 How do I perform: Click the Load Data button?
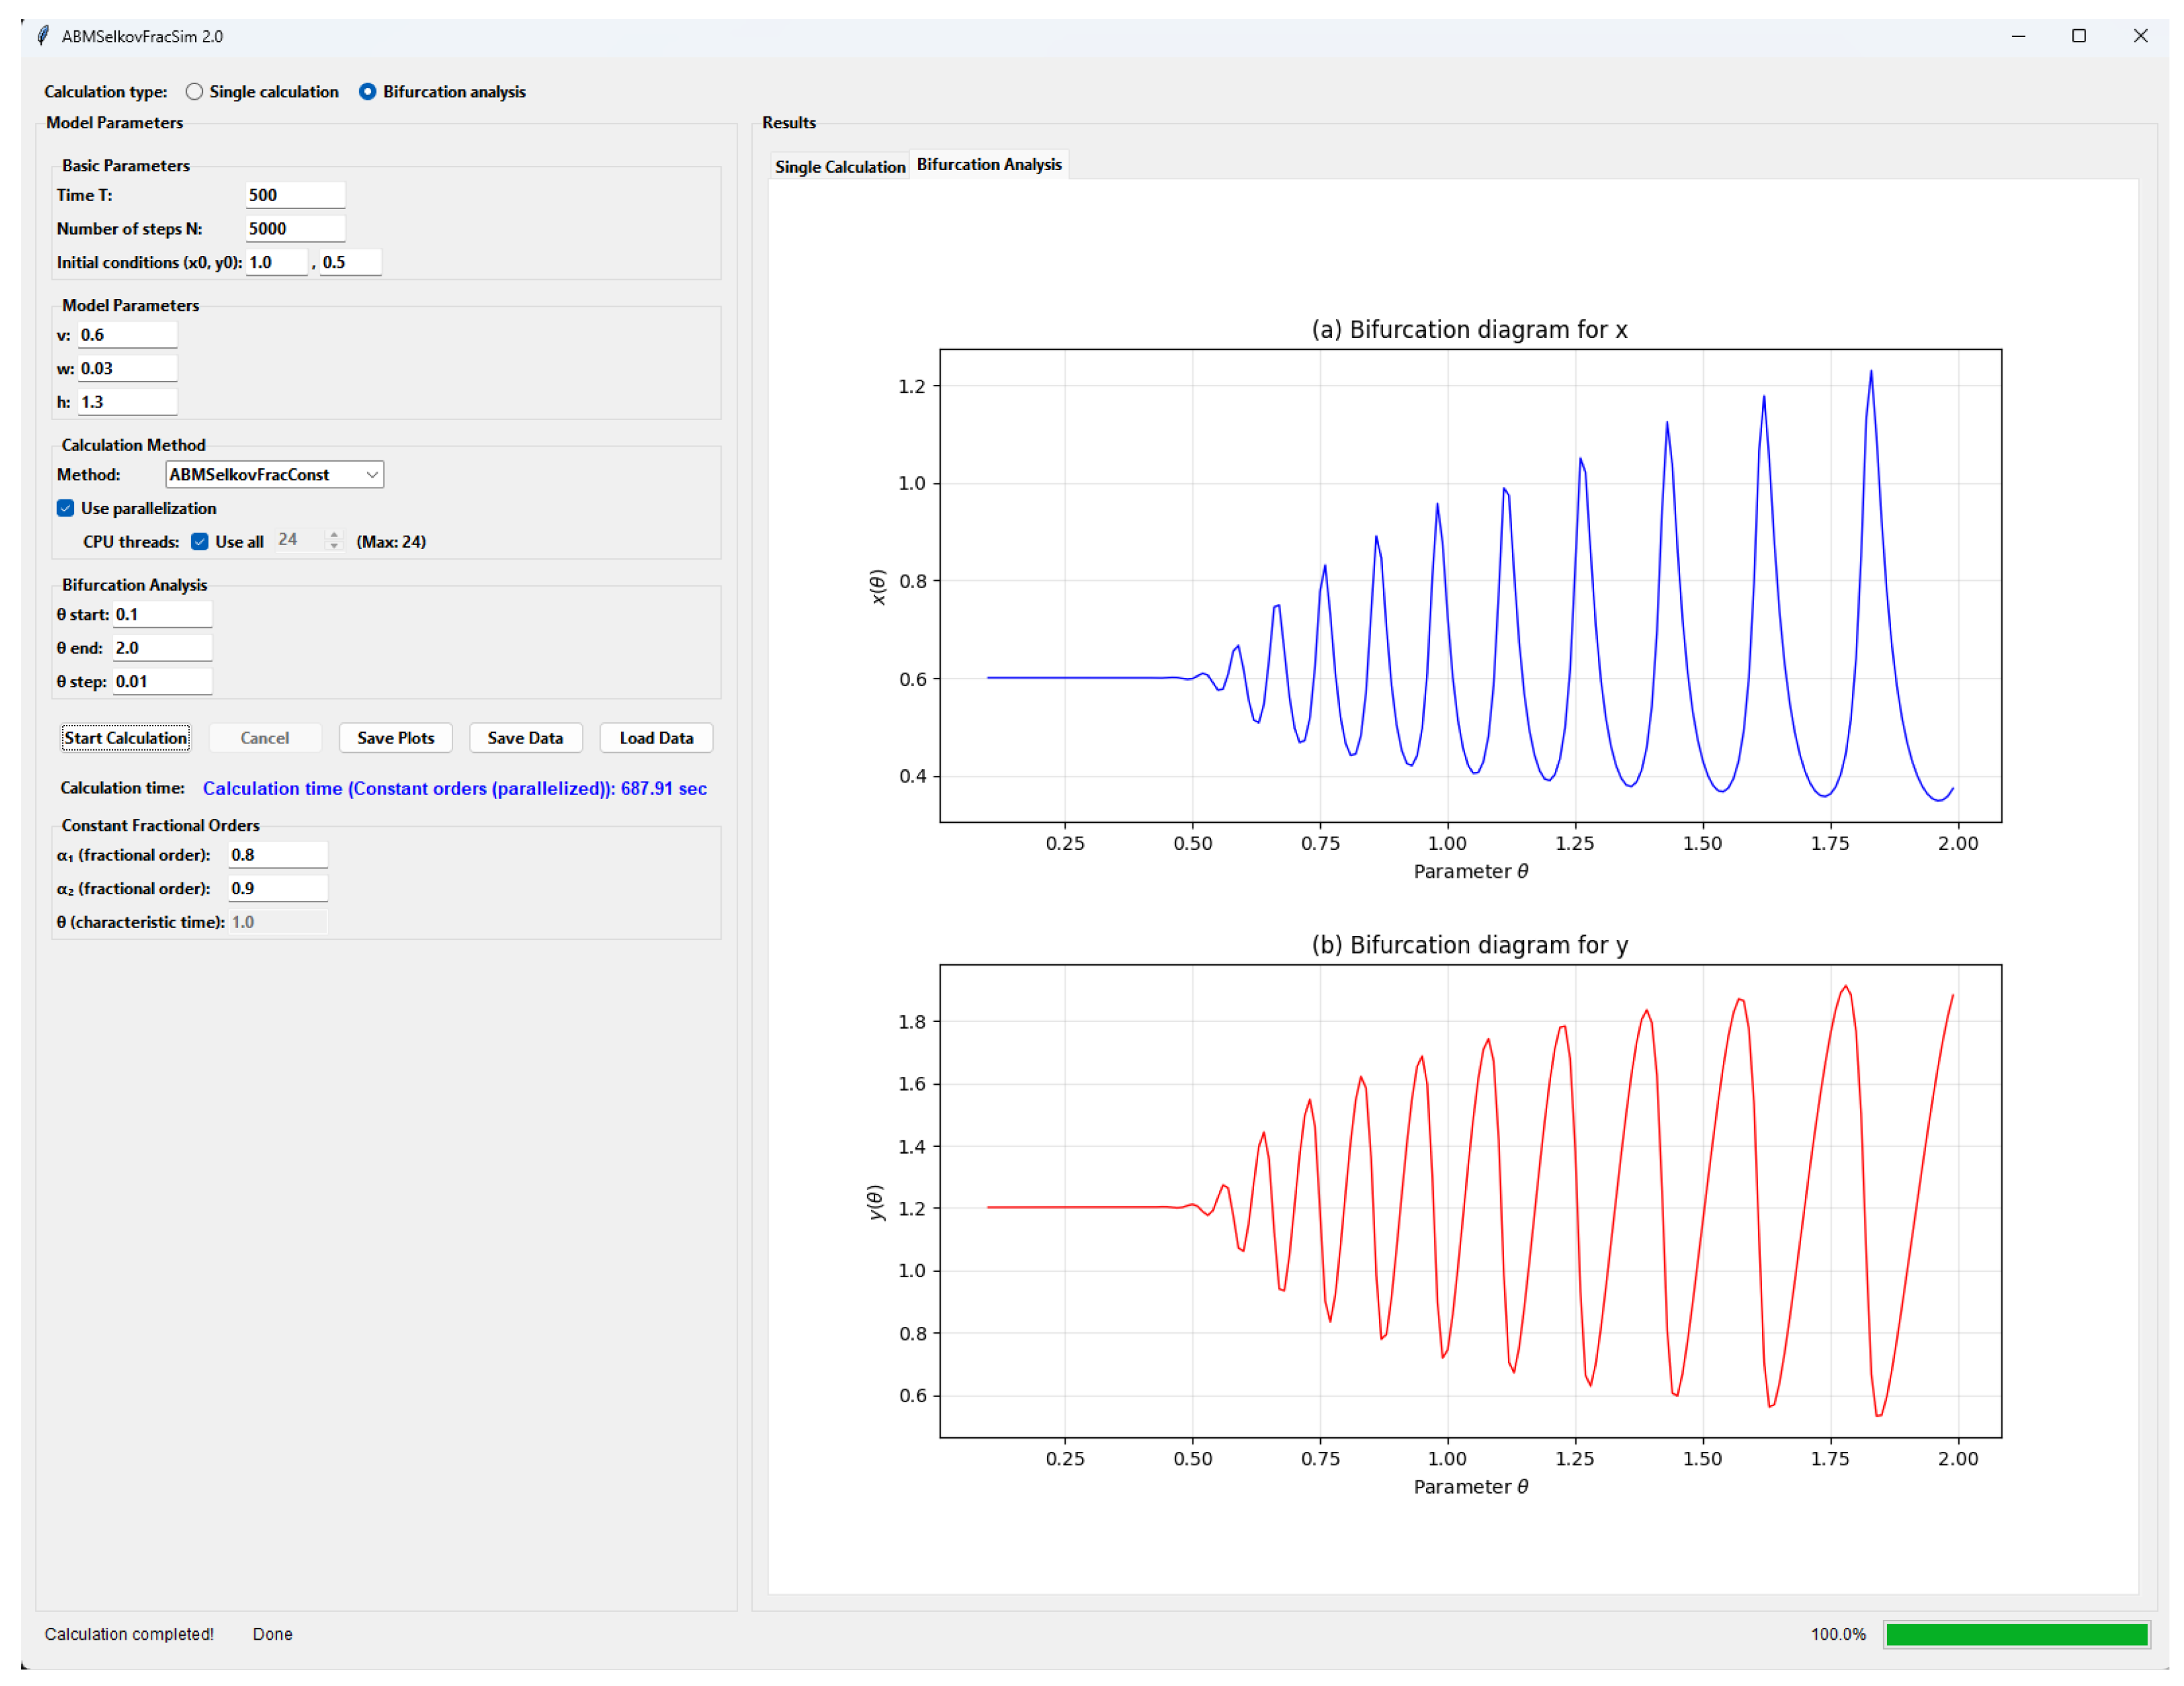[656, 738]
